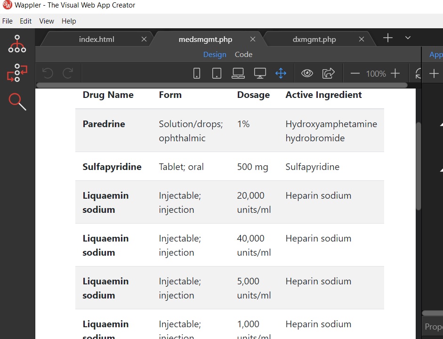Click the share/open in browser icon
Viewport: 443px width, 339px height.
pos(328,73)
